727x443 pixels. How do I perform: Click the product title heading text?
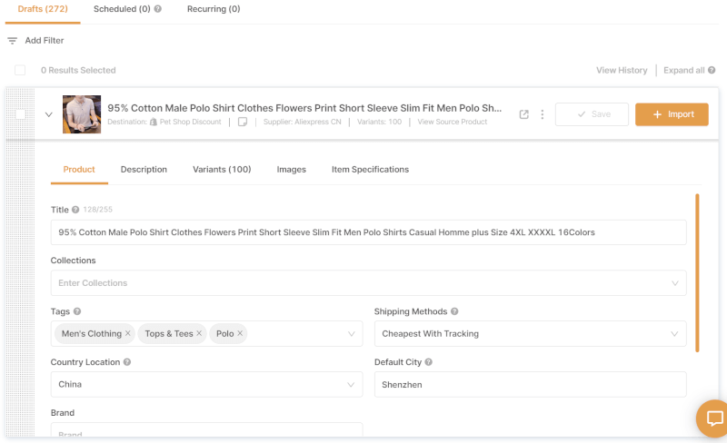pyautogui.click(x=304, y=108)
